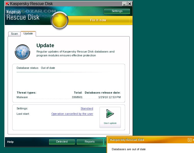The image size is (194, 153).
Task: Open the Detected button in bottom bar
Action: pyautogui.click(x=62, y=142)
